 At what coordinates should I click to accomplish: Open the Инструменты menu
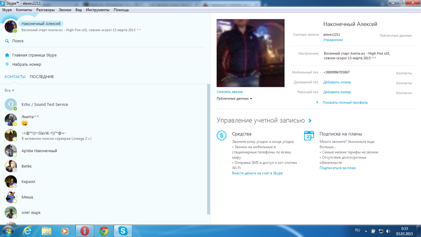coord(98,10)
